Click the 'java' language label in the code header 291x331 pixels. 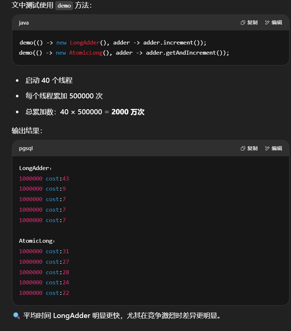tap(24, 23)
